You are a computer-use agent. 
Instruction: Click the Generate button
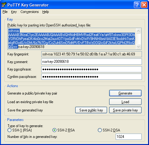125,93
